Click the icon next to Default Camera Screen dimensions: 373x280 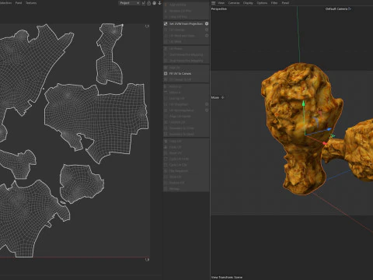pyautogui.click(x=350, y=9)
